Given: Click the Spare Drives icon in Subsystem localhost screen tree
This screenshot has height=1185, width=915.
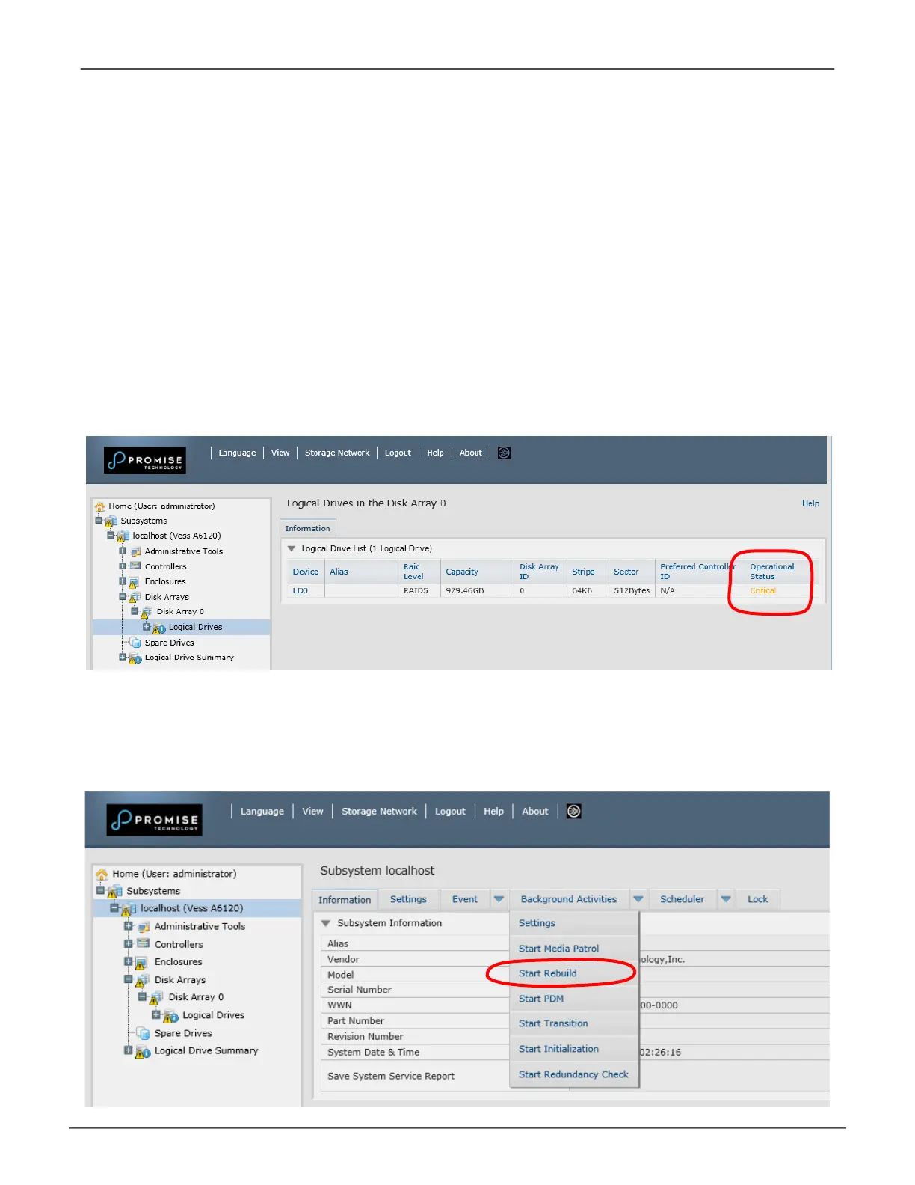Looking at the screenshot, I should pos(143,1034).
